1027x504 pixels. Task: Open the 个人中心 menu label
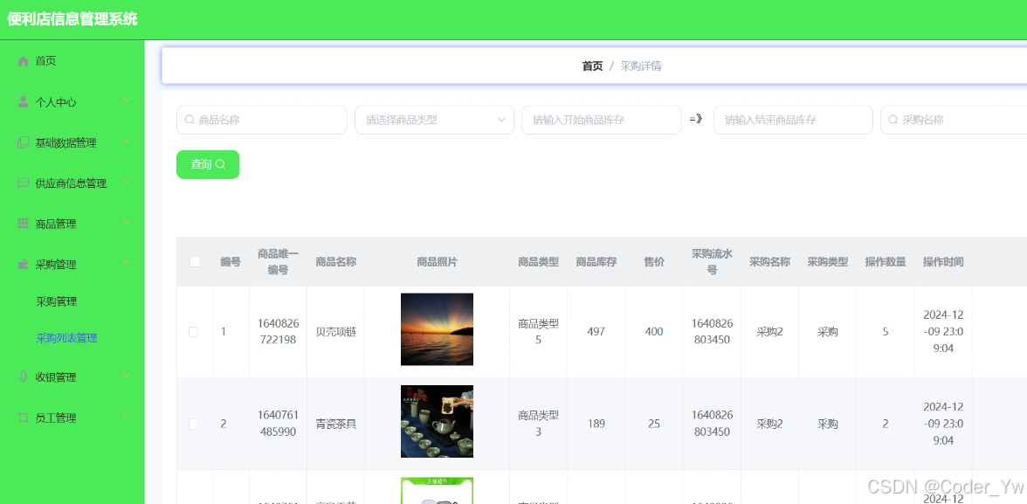(x=56, y=102)
